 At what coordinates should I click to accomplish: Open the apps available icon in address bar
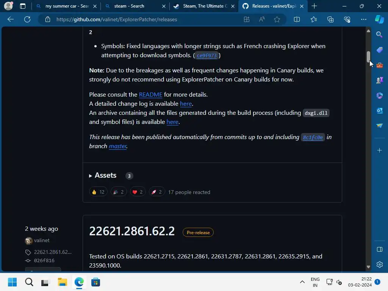pyautogui.click(x=246, y=19)
